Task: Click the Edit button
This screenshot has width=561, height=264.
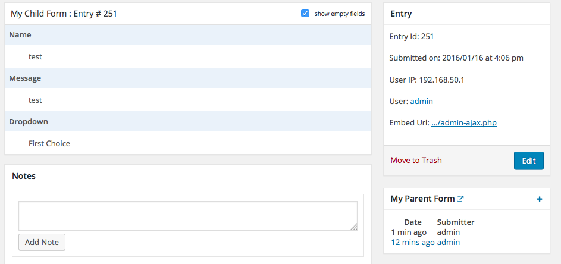Action: (x=529, y=161)
